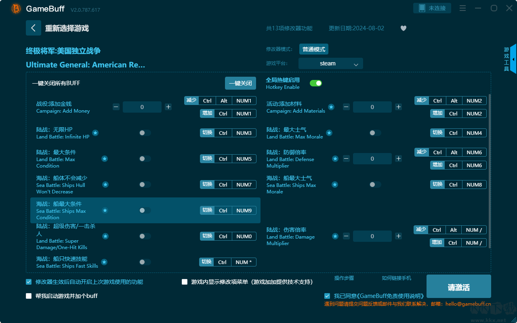This screenshot has height=323, width=517.
Task: Toggle global Hotkey Enable switch
Action: [316, 83]
